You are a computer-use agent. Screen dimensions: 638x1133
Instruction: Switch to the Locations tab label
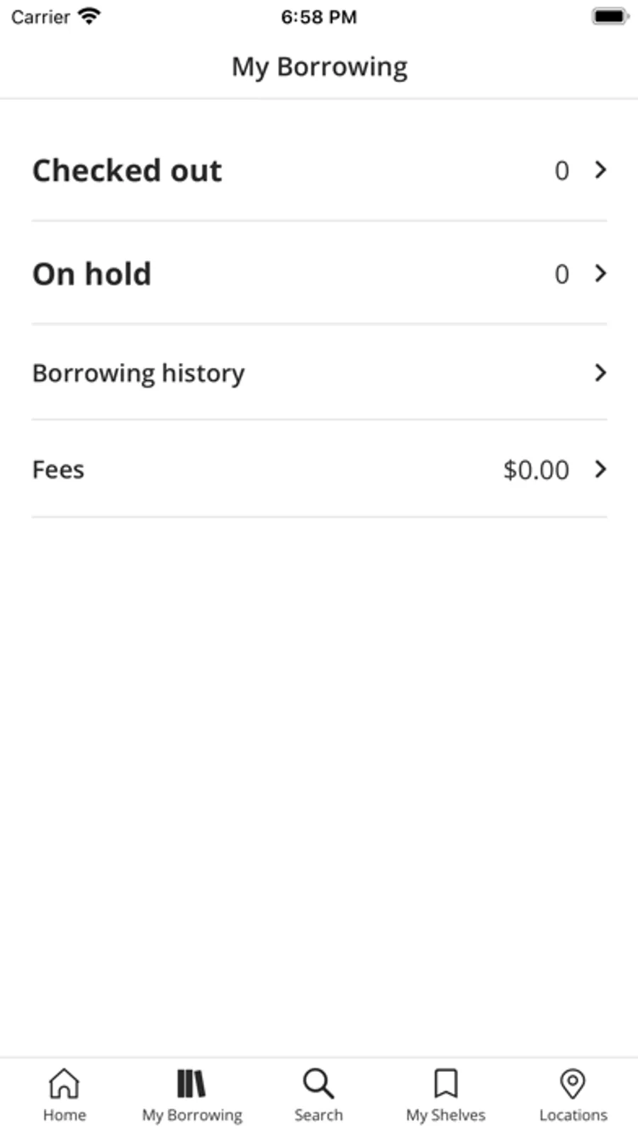pyautogui.click(x=573, y=1115)
